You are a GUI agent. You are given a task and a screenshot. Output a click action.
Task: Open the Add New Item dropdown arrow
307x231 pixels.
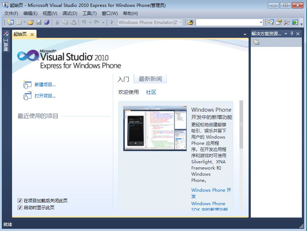coord(24,23)
